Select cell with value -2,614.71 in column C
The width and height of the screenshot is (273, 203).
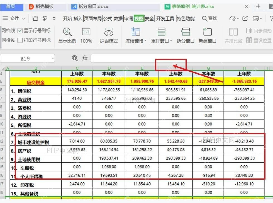[x=77, y=124]
